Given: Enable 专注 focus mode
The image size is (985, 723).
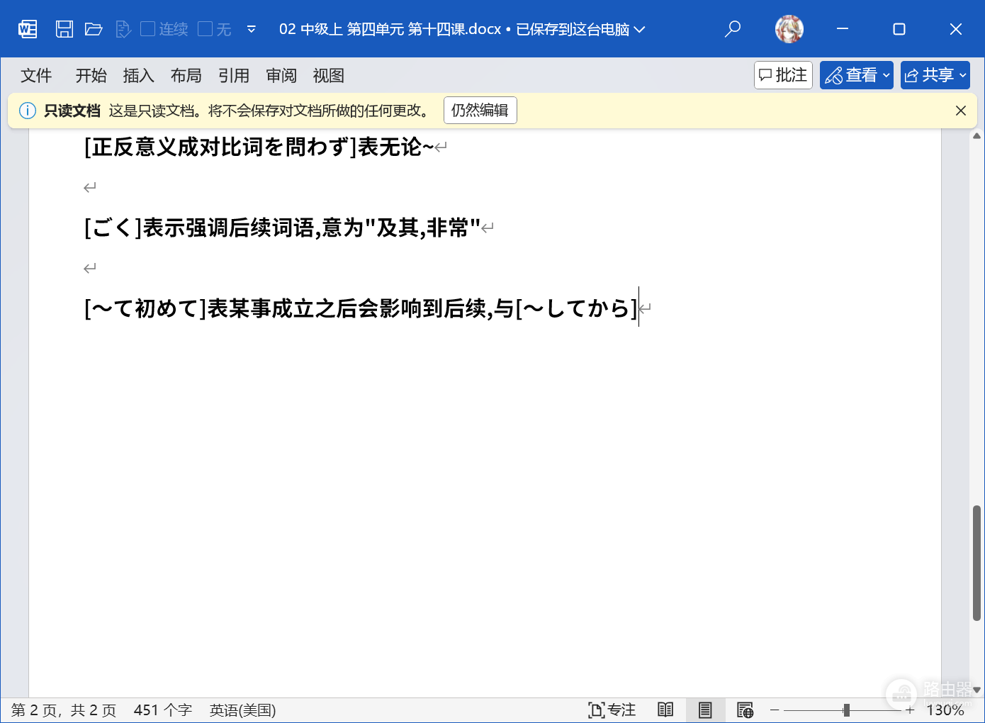Looking at the screenshot, I should point(612,710).
